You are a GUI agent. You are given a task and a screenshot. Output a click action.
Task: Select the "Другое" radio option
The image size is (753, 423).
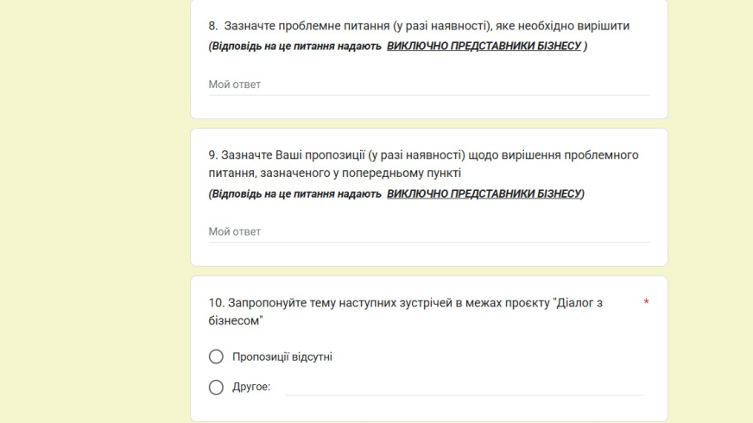click(x=216, y=387)
